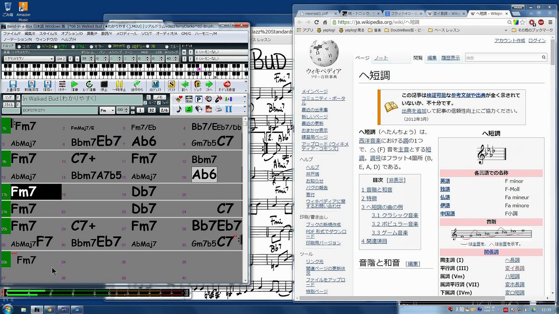Open the ジュク jukebox icon
559x314 pixels.
197,86
